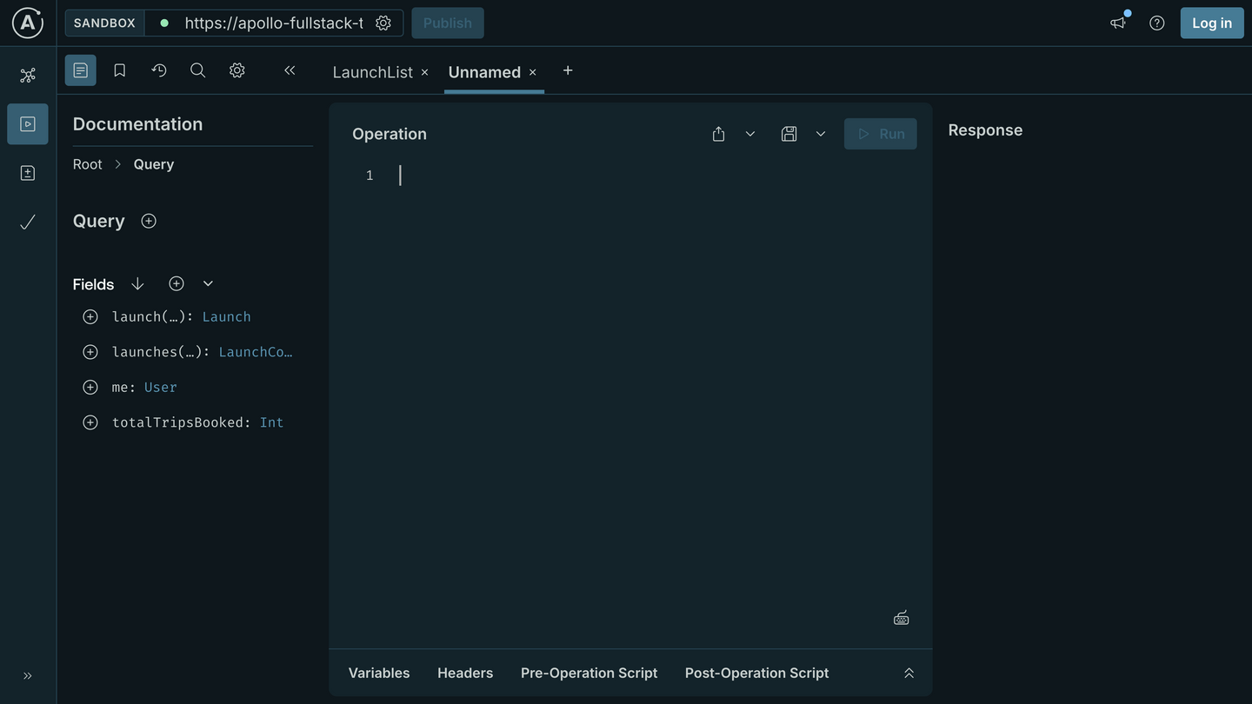1252x704 pixels.
Task: Collapse the left documentation panel
Action: pyautogui.click(x=290, y=70)
